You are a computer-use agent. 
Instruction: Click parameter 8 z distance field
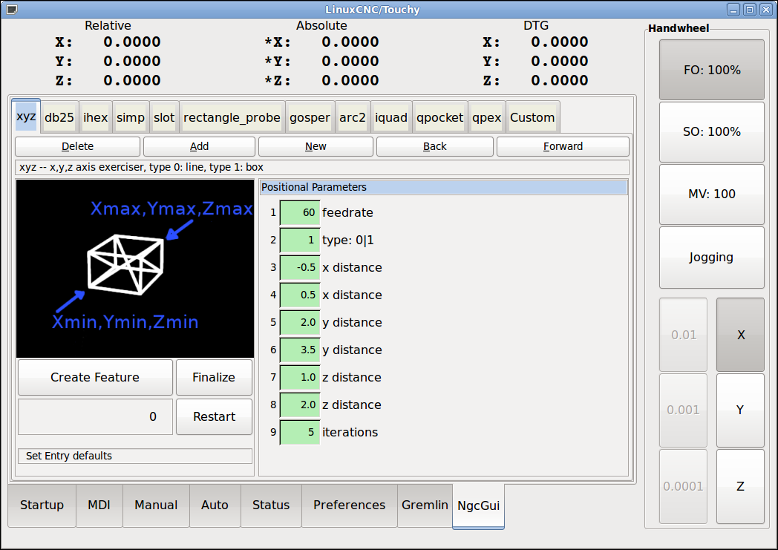300,405
